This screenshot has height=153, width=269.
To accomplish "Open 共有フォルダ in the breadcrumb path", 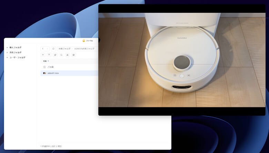I will click(64, 49).
